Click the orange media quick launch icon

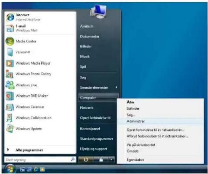click(42, 169)
